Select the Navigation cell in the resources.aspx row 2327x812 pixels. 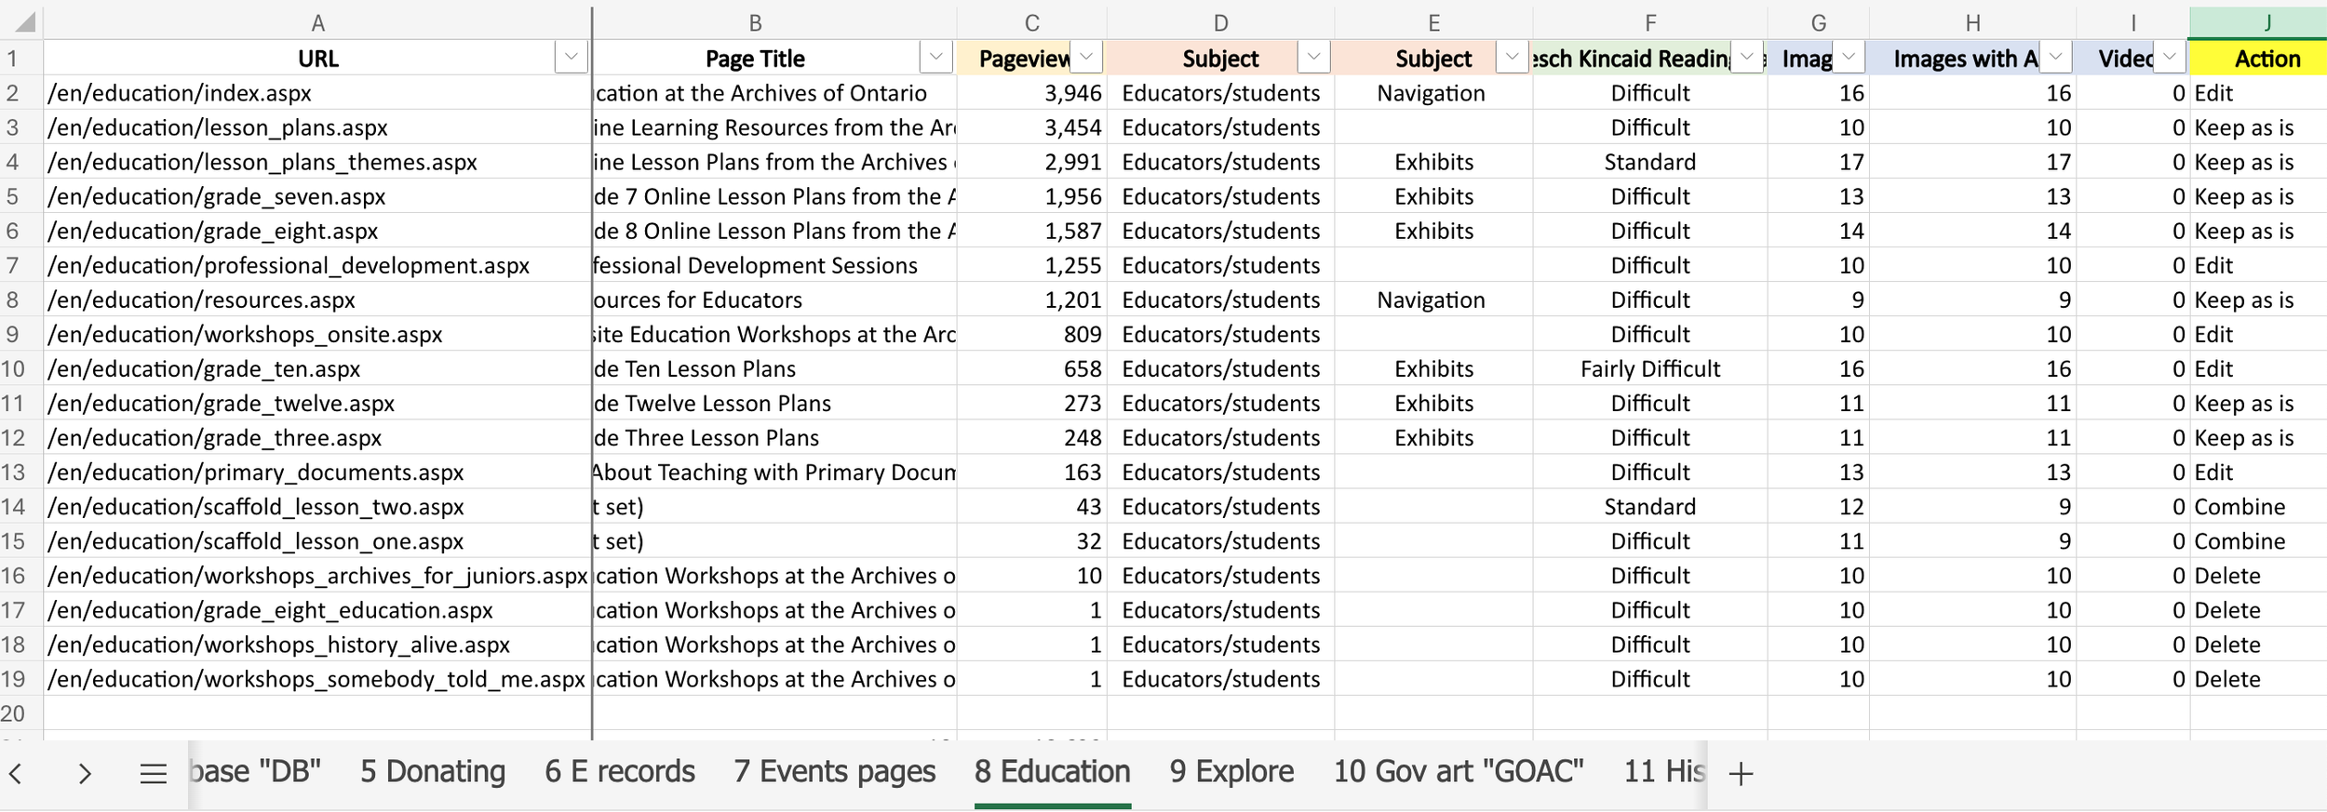coord(1433,300)
